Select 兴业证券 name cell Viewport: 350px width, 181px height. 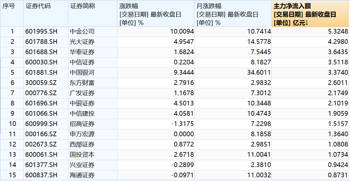click(x=93, y=165)
